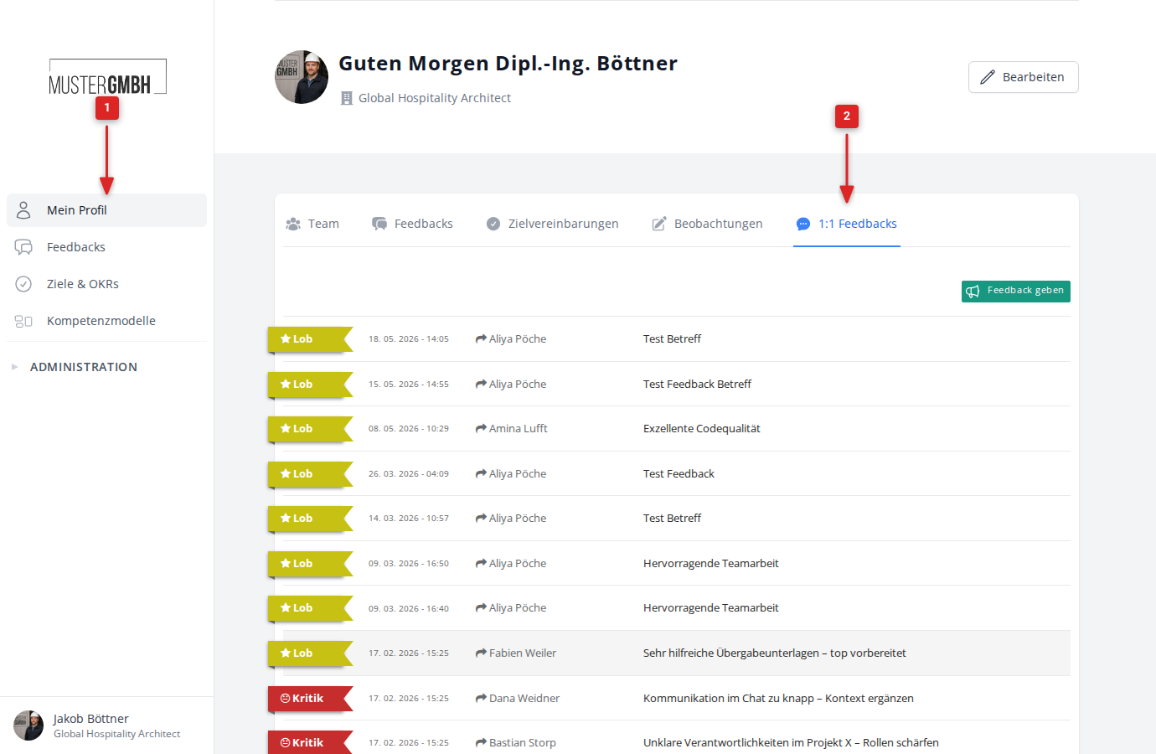1156x754 pixels.
Task: Click the forward arrow beside Bastian Storp
Action: coord(481,742)
